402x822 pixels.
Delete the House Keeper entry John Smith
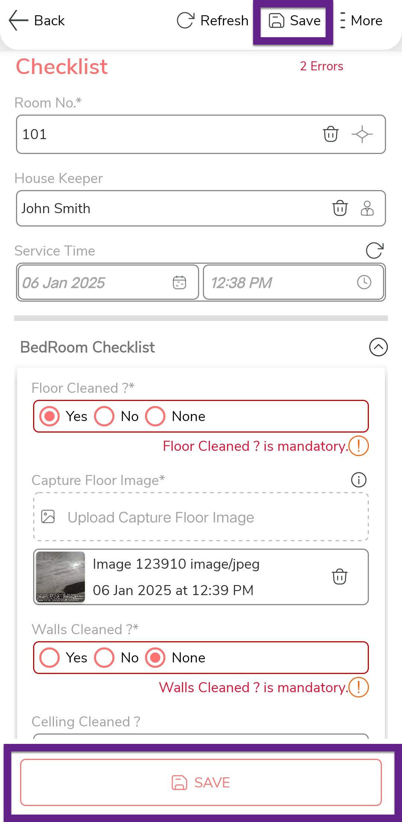coord(340,208)
